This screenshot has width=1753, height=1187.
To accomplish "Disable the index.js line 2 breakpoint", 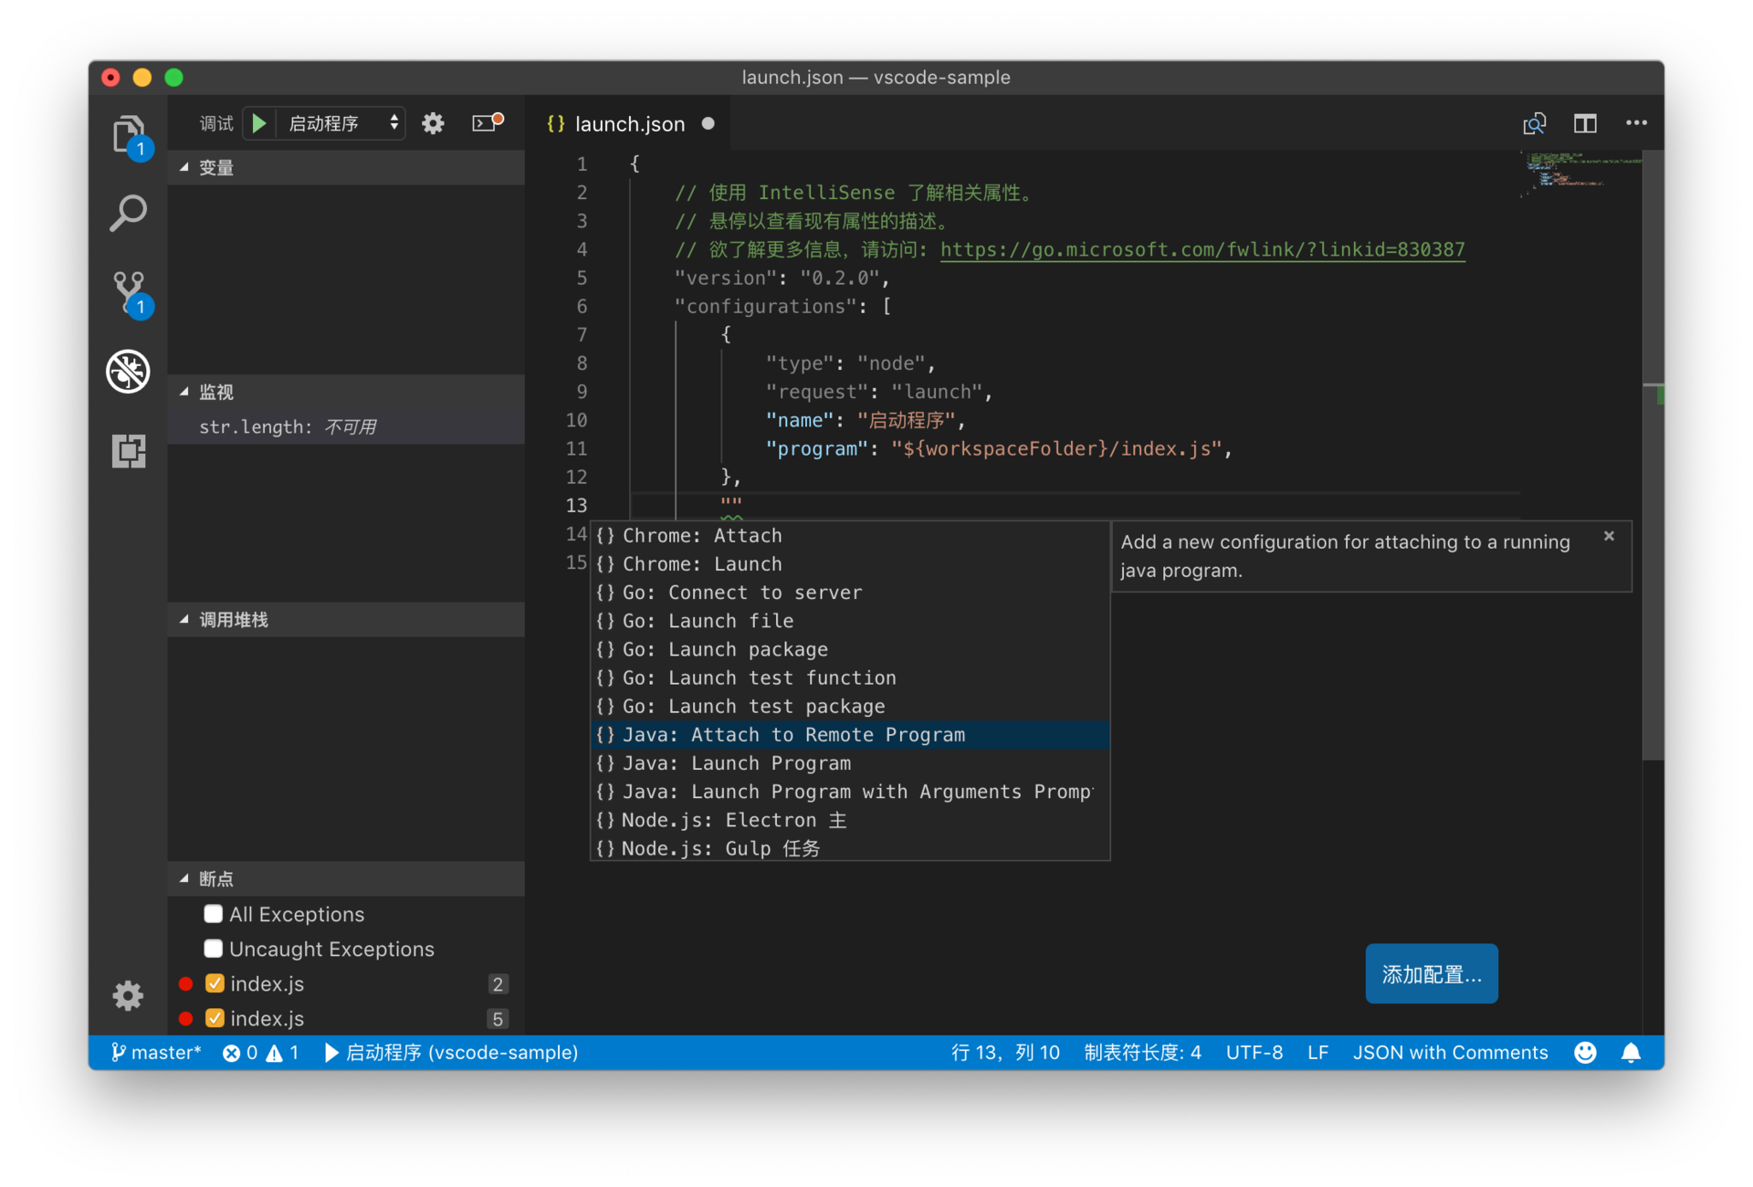I will [x=215, y=983].
